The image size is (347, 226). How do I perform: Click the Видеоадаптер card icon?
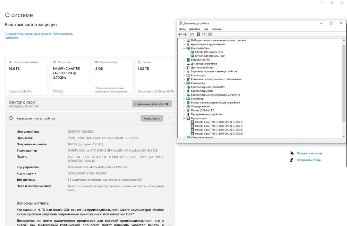[97, 62]
